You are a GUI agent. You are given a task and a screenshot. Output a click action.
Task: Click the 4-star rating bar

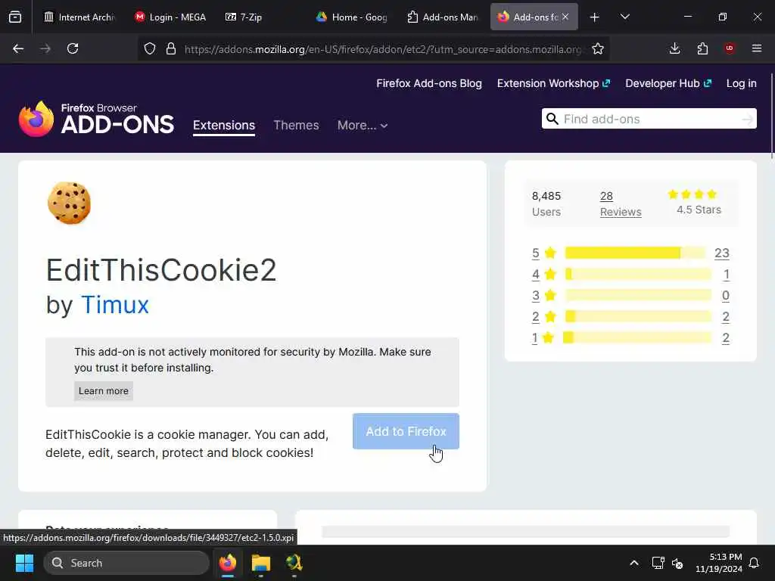pos(638,274)
